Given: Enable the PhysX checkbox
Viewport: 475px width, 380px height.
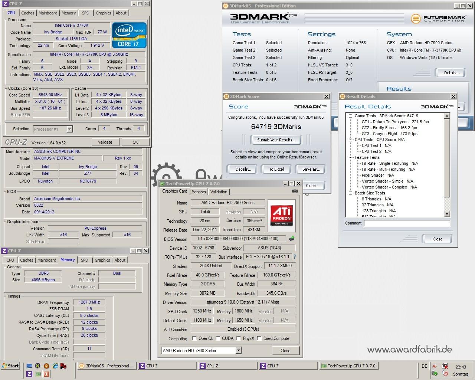Looking at the screenshot, I should tap(239, 338).
